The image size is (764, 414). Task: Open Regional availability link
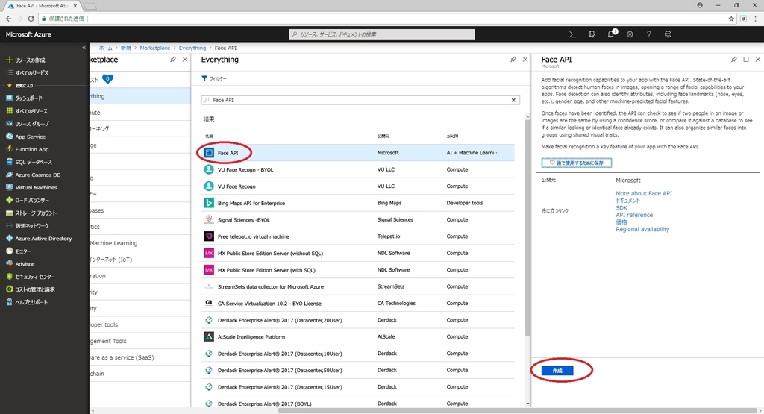tap(642, 229)
